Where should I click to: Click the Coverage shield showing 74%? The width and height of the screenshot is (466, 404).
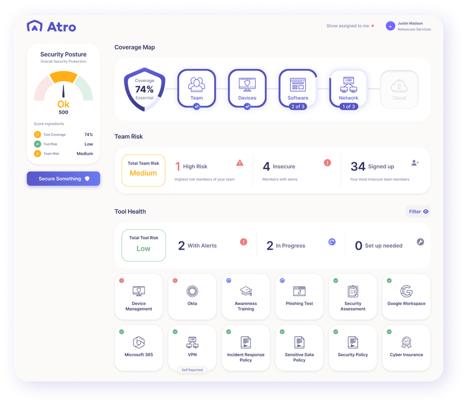(144, 89)
